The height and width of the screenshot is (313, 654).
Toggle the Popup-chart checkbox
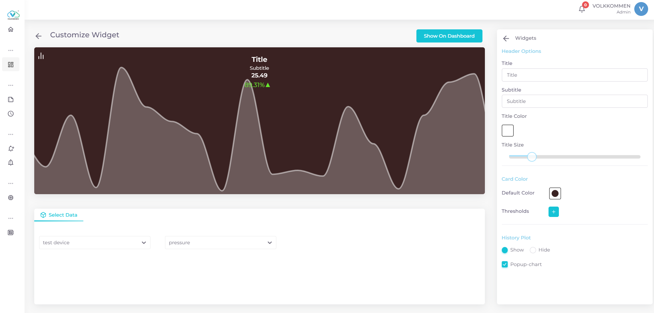(x=505, y=264)
